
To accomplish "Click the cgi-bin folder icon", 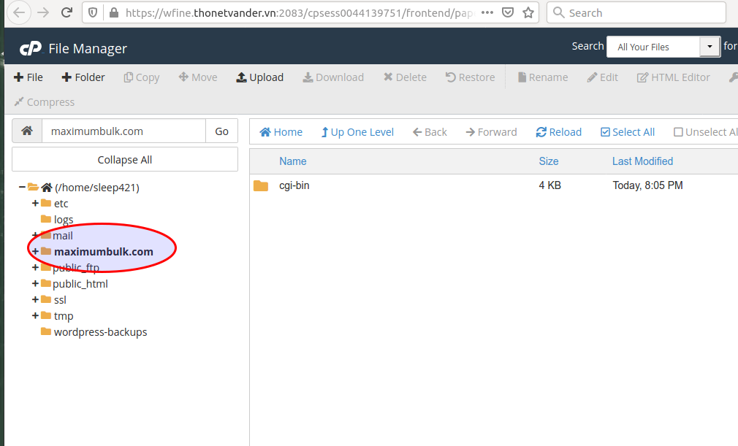I will pyautogui.click(x=261, y=185).
